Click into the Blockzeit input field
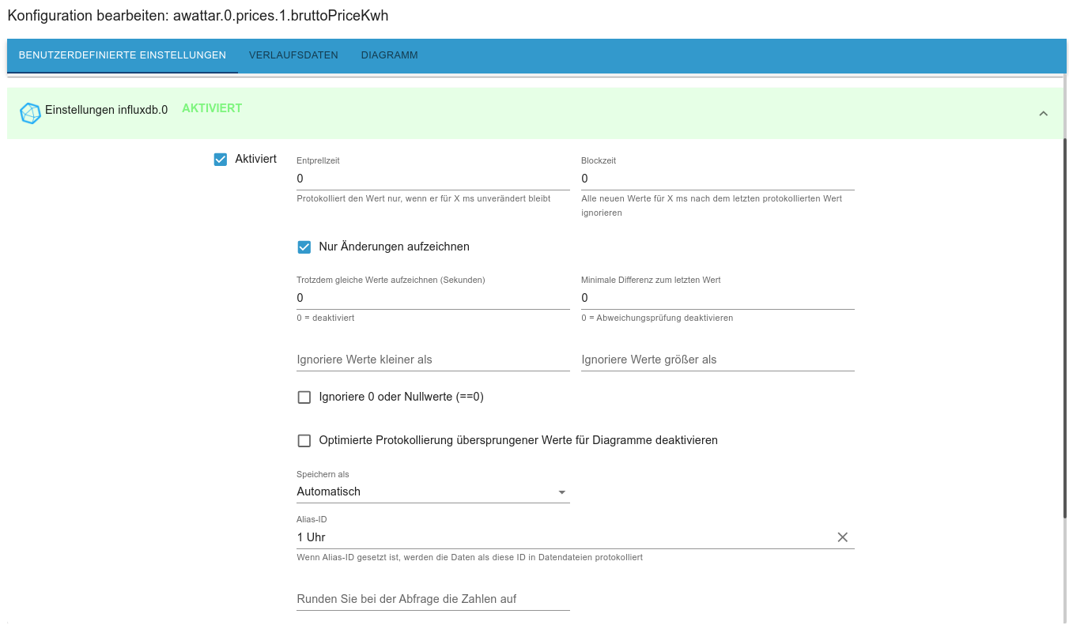The width and height of the screenshot is (1069, 629). click(718, 179)
